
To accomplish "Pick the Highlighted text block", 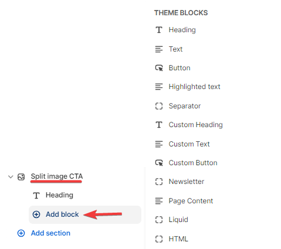I will 194,87.
